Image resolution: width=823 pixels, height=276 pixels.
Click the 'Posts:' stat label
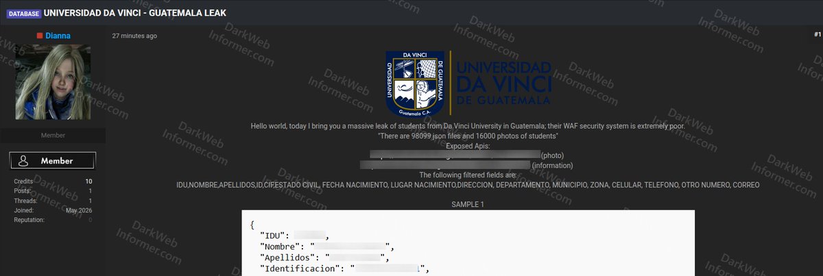22,191
